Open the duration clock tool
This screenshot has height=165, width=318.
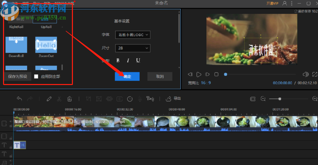click(x=130, y=99)
